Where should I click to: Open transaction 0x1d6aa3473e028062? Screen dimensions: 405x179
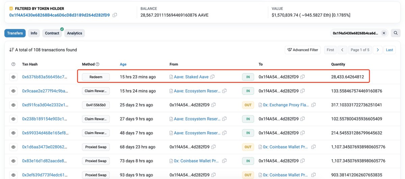pos(45,147)
